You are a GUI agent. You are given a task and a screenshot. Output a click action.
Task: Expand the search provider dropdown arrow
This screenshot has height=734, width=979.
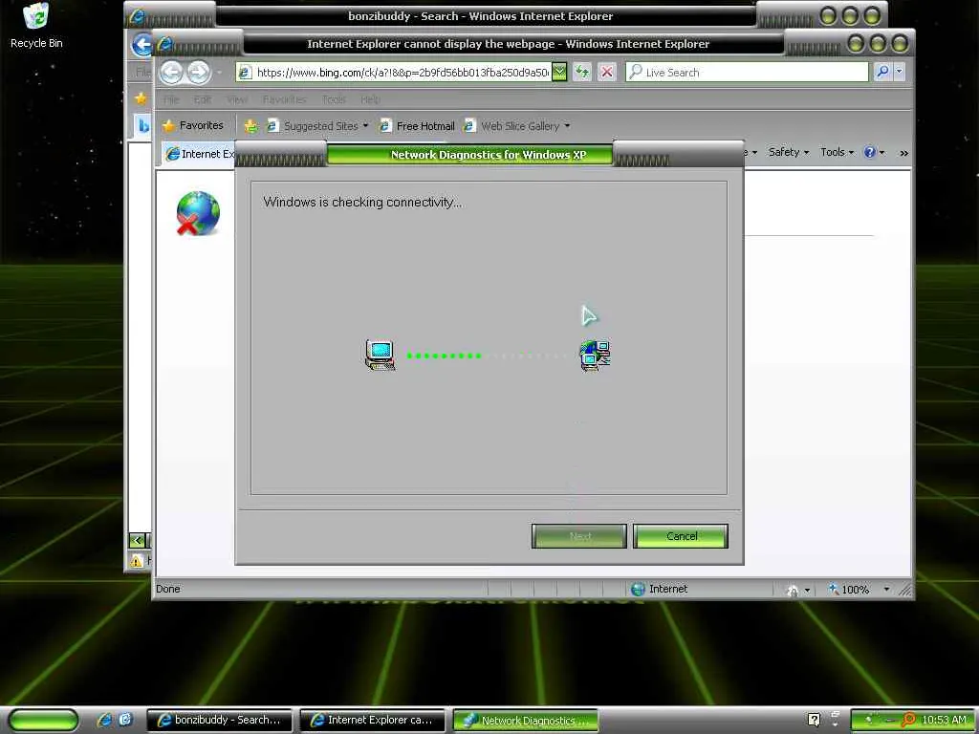click(899, 72)
